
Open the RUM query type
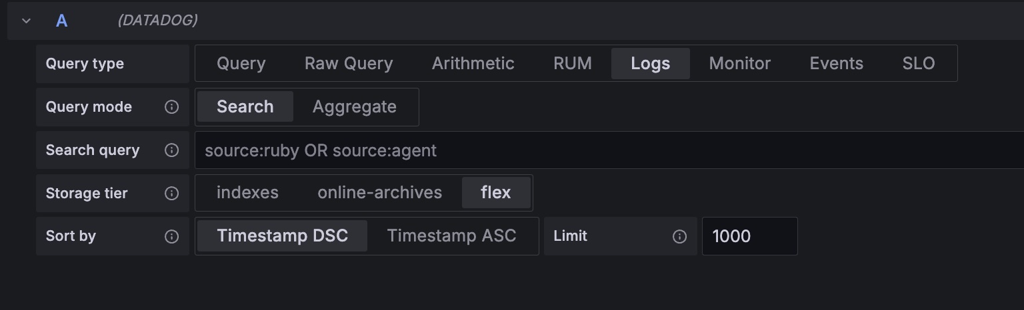[572, 64]
